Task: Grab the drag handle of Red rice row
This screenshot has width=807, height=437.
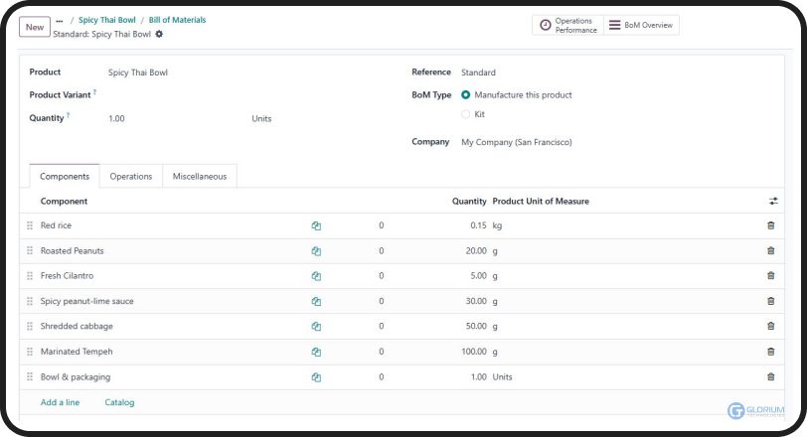Action: point(30,225)
